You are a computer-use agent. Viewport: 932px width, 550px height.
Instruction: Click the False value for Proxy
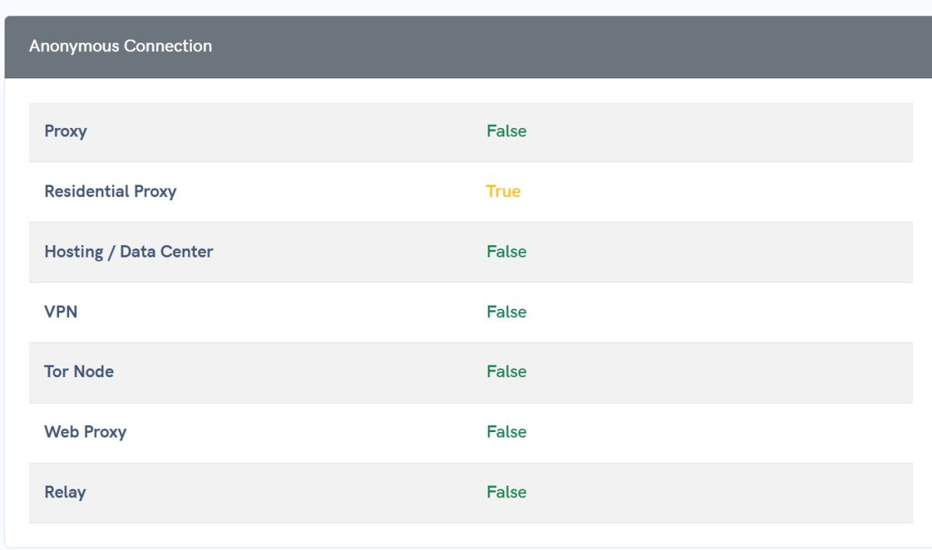pyautogui.click(x=506, y=131)
